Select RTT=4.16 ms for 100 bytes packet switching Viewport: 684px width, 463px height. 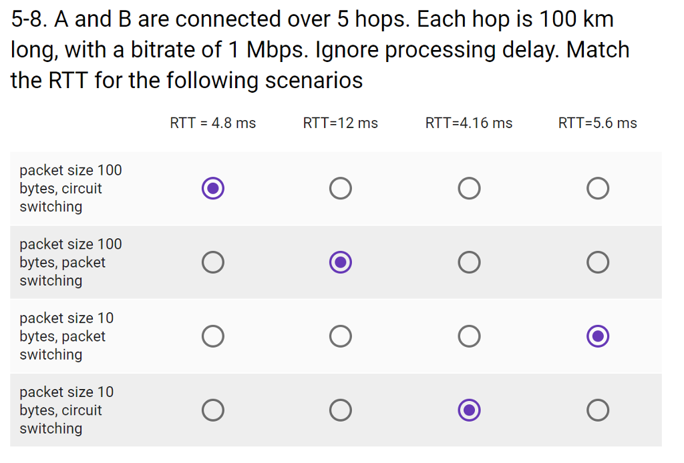coord(469,262)
